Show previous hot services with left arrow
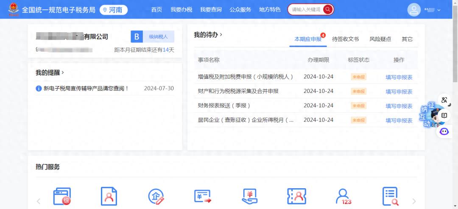 (x=38, y=201)
